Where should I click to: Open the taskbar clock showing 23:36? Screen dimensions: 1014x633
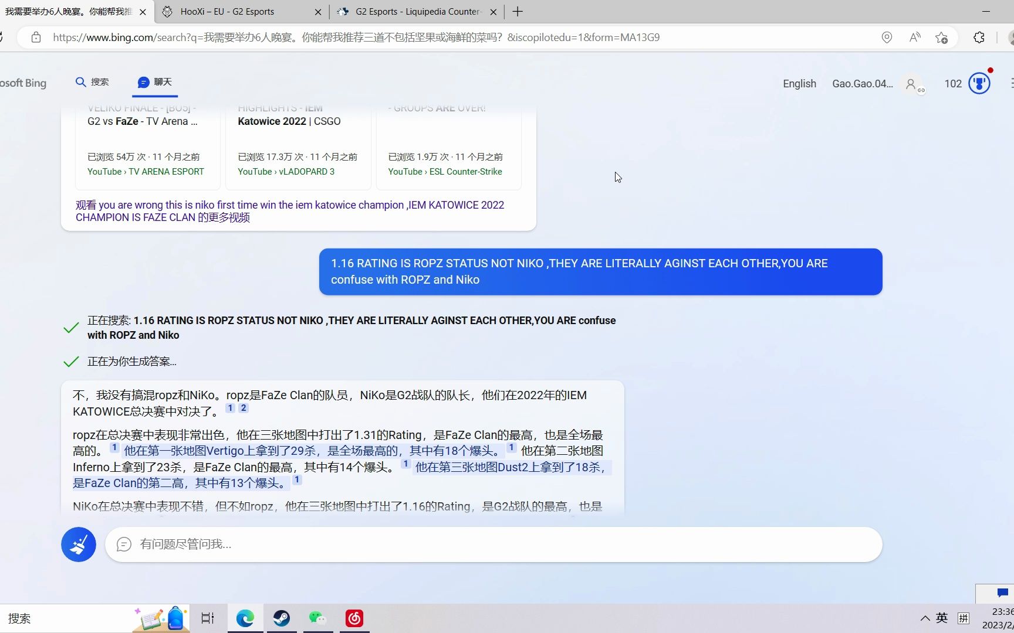(x=998, y=618)
